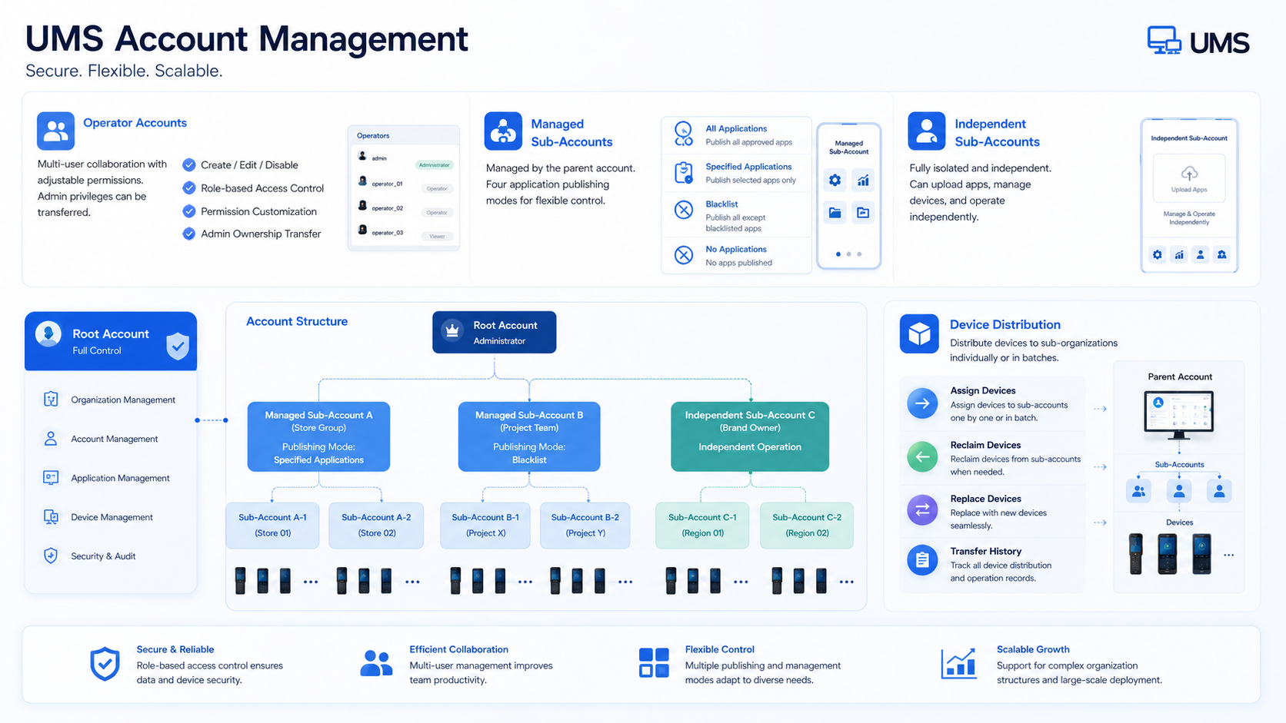
Task: Click the Specified Applications clipboard icon
Action: click(683, 173)
